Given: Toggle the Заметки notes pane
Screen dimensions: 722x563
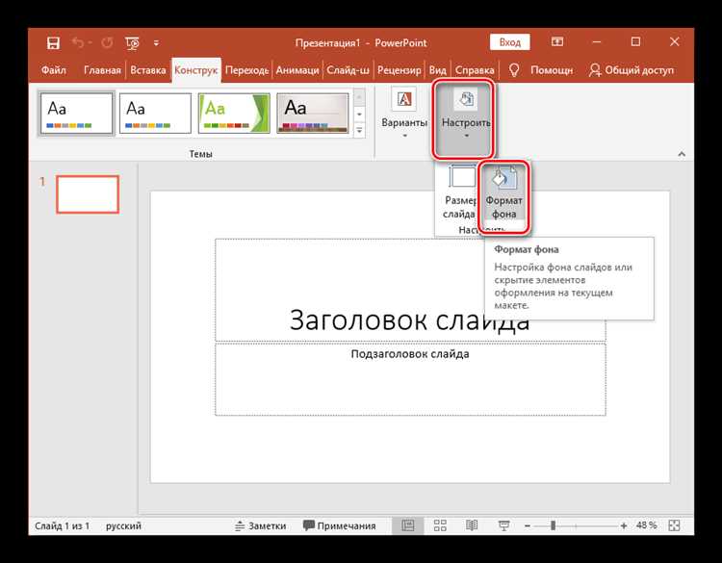Looking at the screenshot, I should point(261,525).
